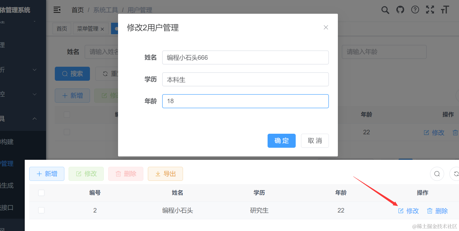Expand the third sidebar submenu chevron
Image resolution: width=459 pixels, height=231 pixels.
[x=35, y=94]
